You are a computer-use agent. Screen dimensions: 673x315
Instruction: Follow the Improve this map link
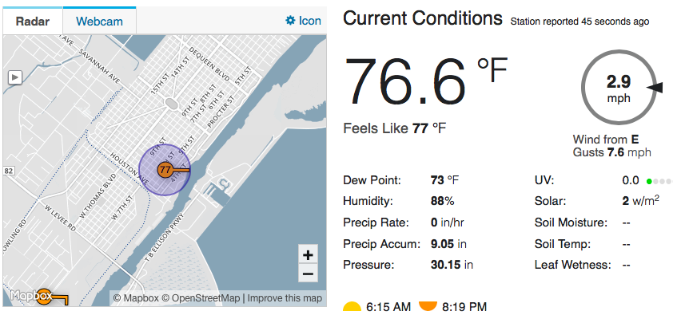coord(285,298)
